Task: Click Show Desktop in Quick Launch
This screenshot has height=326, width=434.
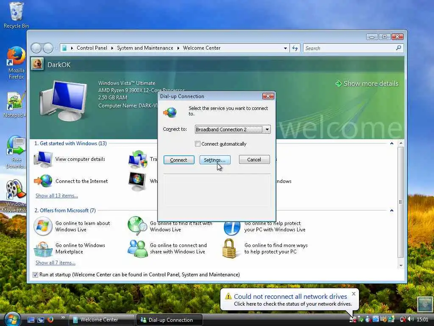Action: coord(31,320)
